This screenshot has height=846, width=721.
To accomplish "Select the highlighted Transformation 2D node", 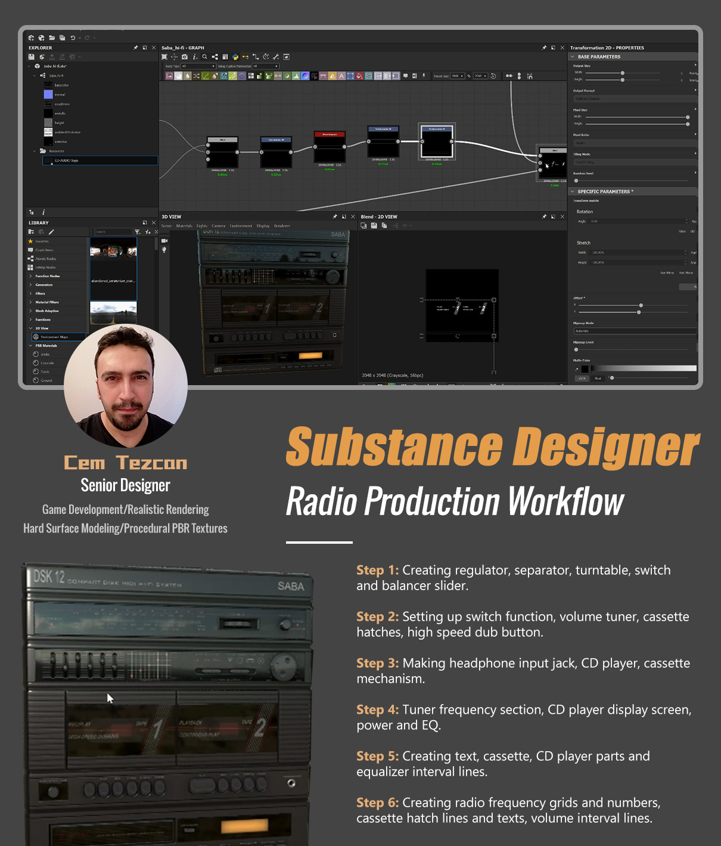I will [x=437, y=141].
